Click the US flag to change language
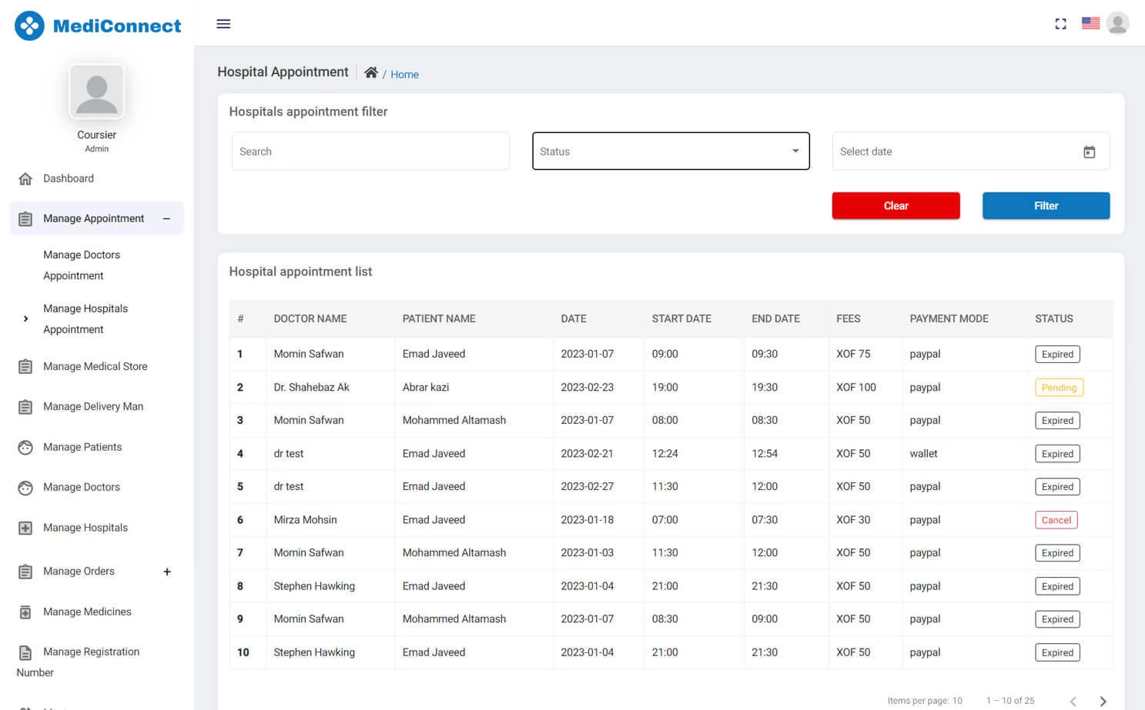Image resolution: width=1145 pixels, height=710 pixels. (x=1090, y=23)
